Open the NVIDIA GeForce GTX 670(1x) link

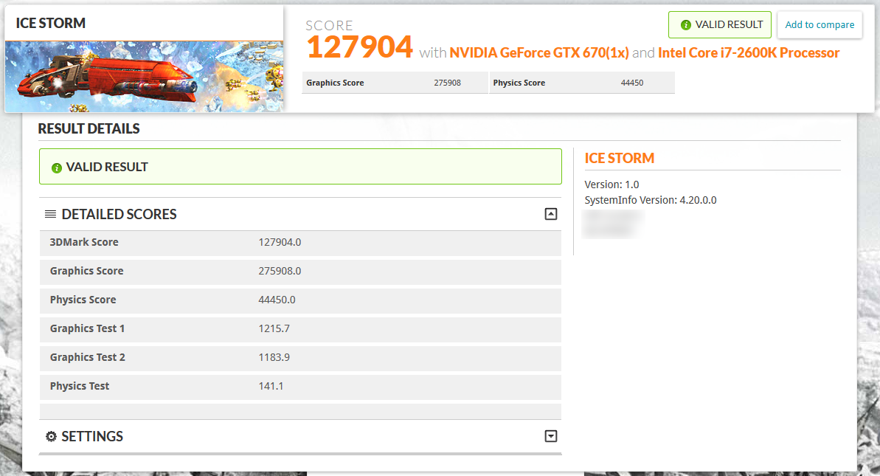(x=538, y=52)
